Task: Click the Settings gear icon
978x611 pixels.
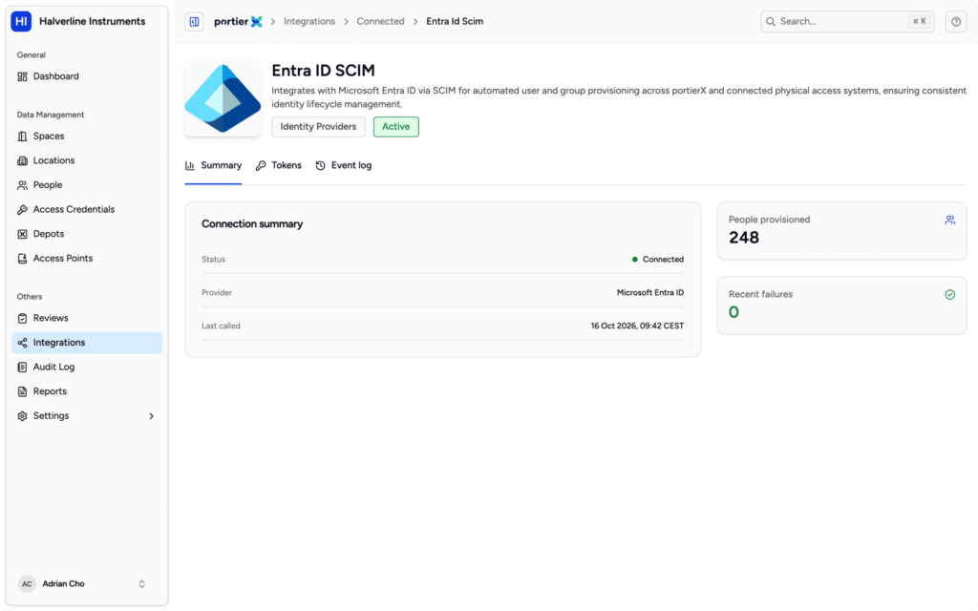Action: tap(23, 416)
